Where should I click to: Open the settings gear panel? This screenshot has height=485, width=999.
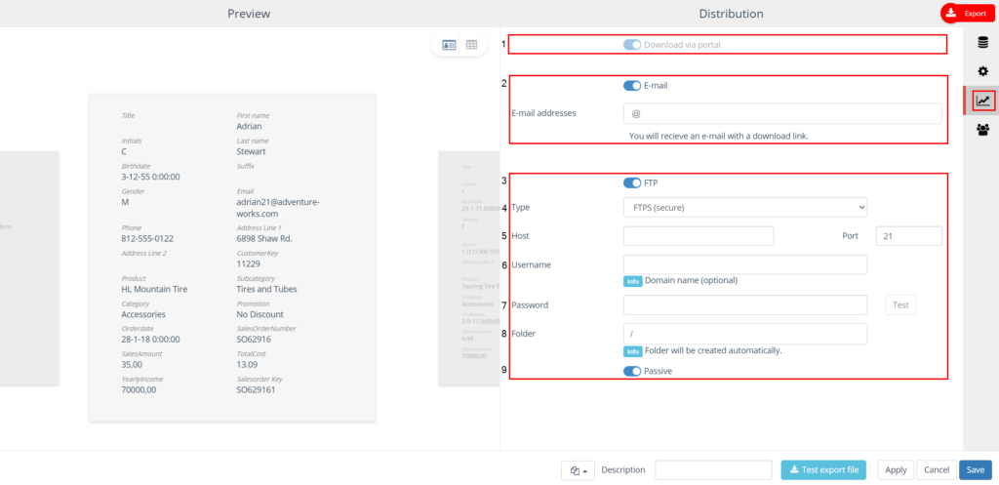[x=982, y=71]
